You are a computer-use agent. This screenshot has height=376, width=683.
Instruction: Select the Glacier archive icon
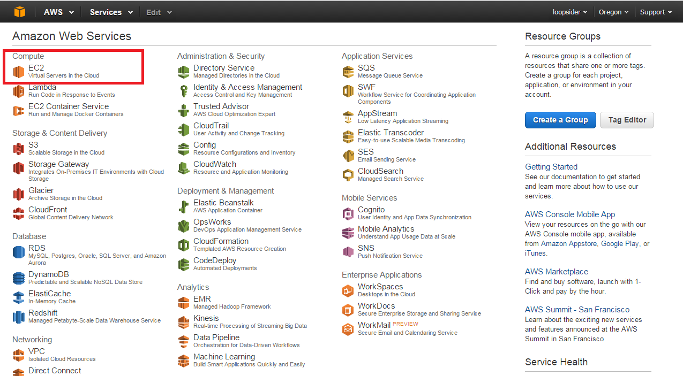click(19, 194)
